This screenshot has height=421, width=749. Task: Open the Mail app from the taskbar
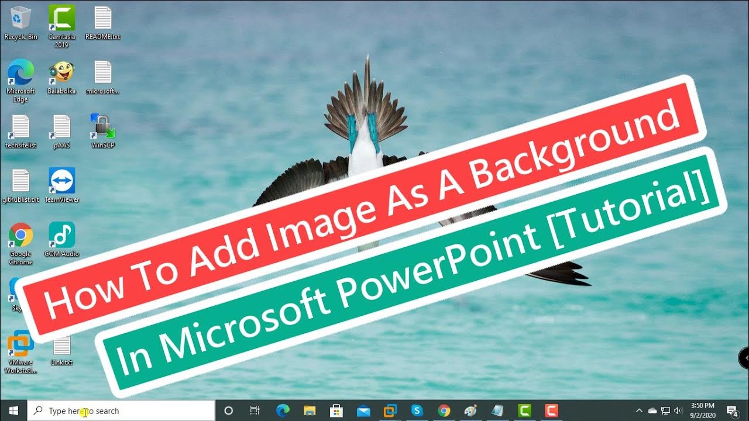pyautogui.click(x=363, y=410)
